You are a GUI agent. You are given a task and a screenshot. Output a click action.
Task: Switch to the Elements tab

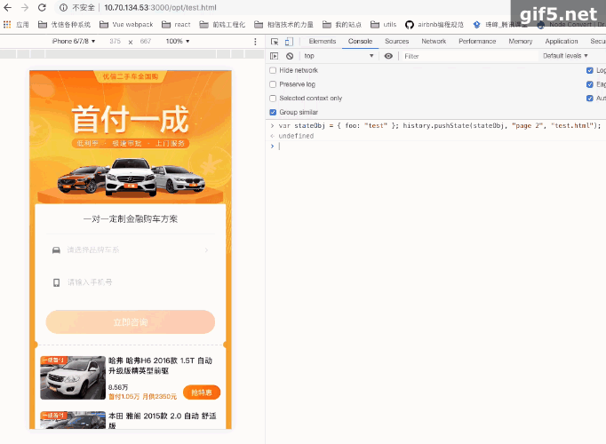(323, 42)
